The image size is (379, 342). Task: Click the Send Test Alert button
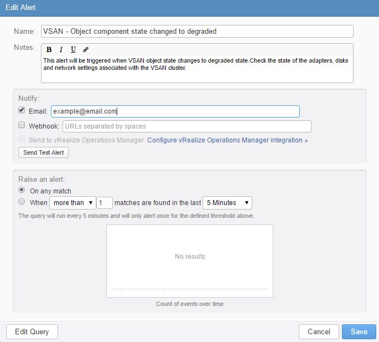44,152
